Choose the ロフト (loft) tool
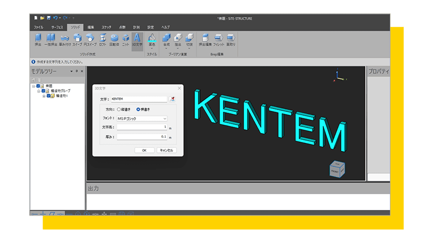The image size is (433, 243). (x=102, y=39)
